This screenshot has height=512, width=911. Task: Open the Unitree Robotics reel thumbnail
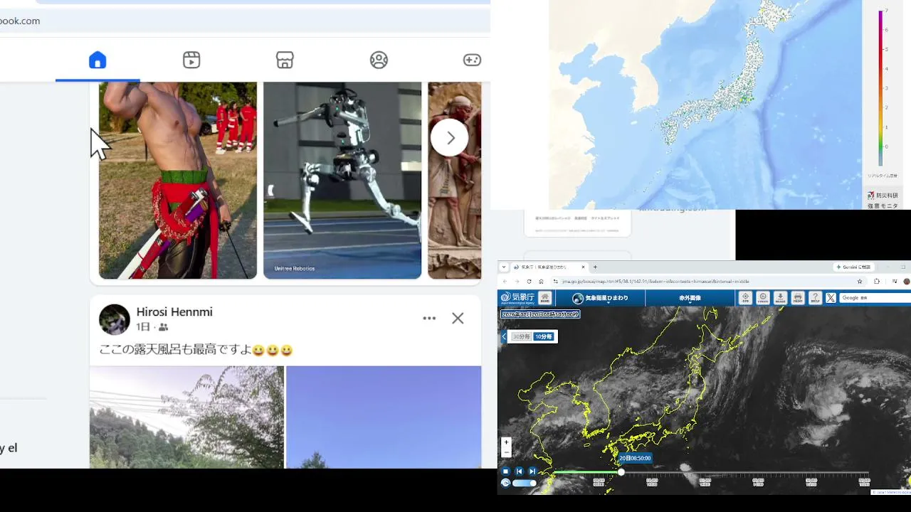[x=342, y=180]
